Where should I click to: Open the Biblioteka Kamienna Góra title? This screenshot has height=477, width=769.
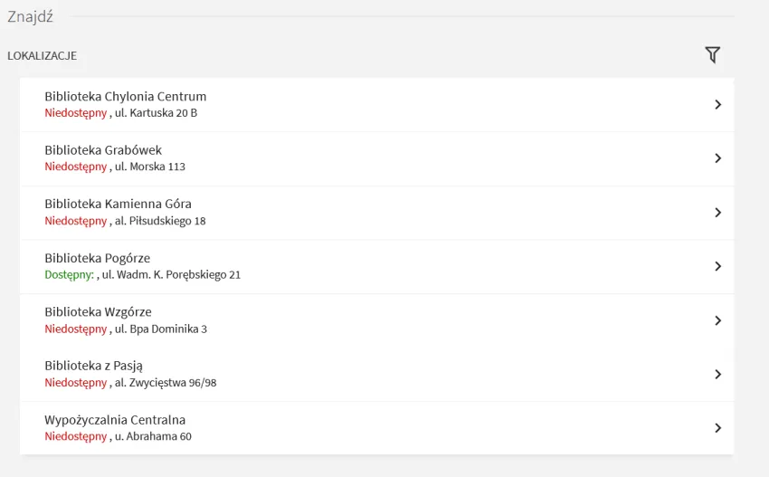pyautogui.click(x=118, y=204)
